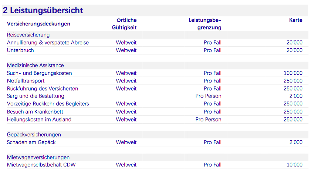Select the "Mietwagenversicherungen" category row

point(38,158)
